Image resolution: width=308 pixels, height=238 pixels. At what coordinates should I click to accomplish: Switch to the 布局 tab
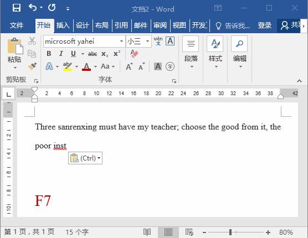pos(102,25)
